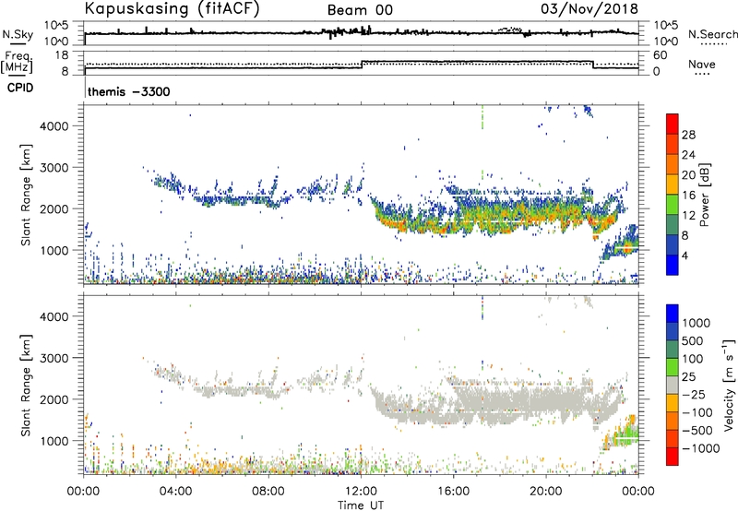Click the gray segment of the Velocity colorbar
738x511 pixels.
click(x=673, y=385)
